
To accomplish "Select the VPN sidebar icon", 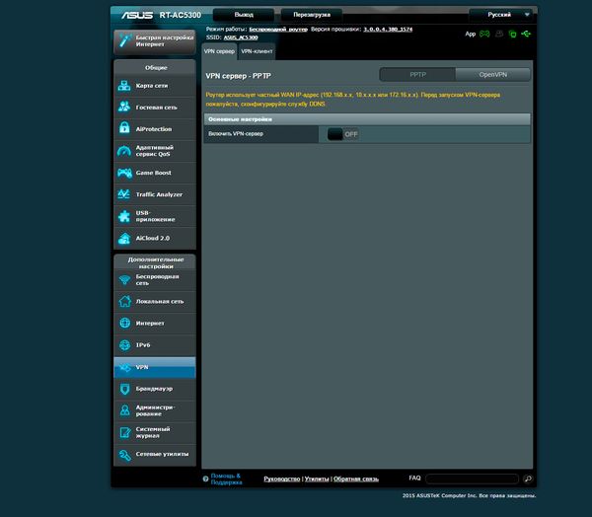I will 124,367.
